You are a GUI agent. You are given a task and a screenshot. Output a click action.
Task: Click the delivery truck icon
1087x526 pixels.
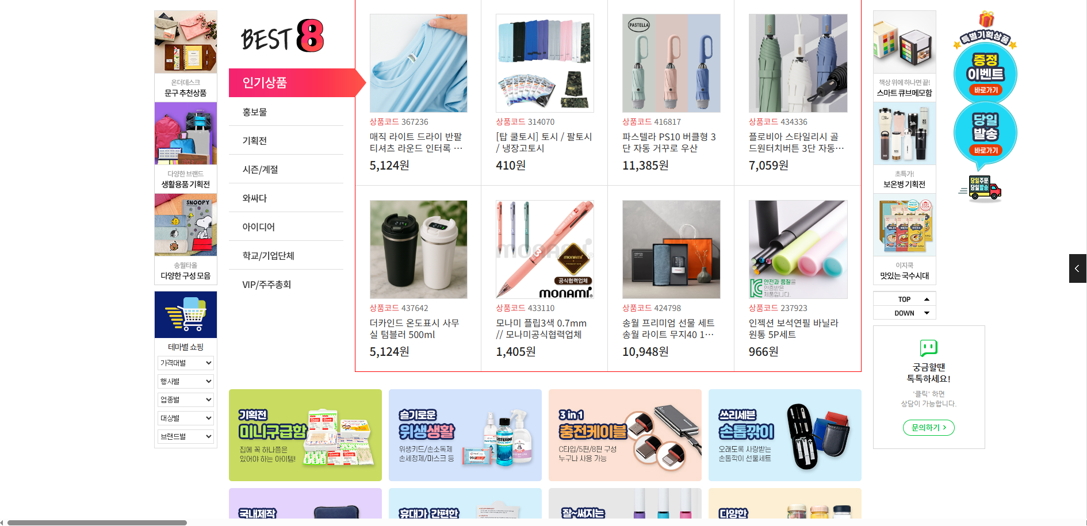[x=981, y=189]
